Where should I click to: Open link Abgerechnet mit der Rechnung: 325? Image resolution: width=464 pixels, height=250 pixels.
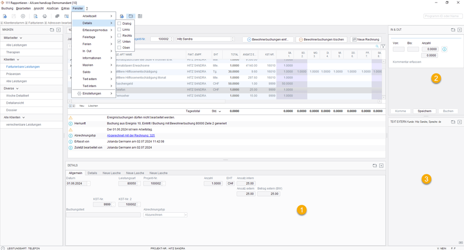click(131, 136)
